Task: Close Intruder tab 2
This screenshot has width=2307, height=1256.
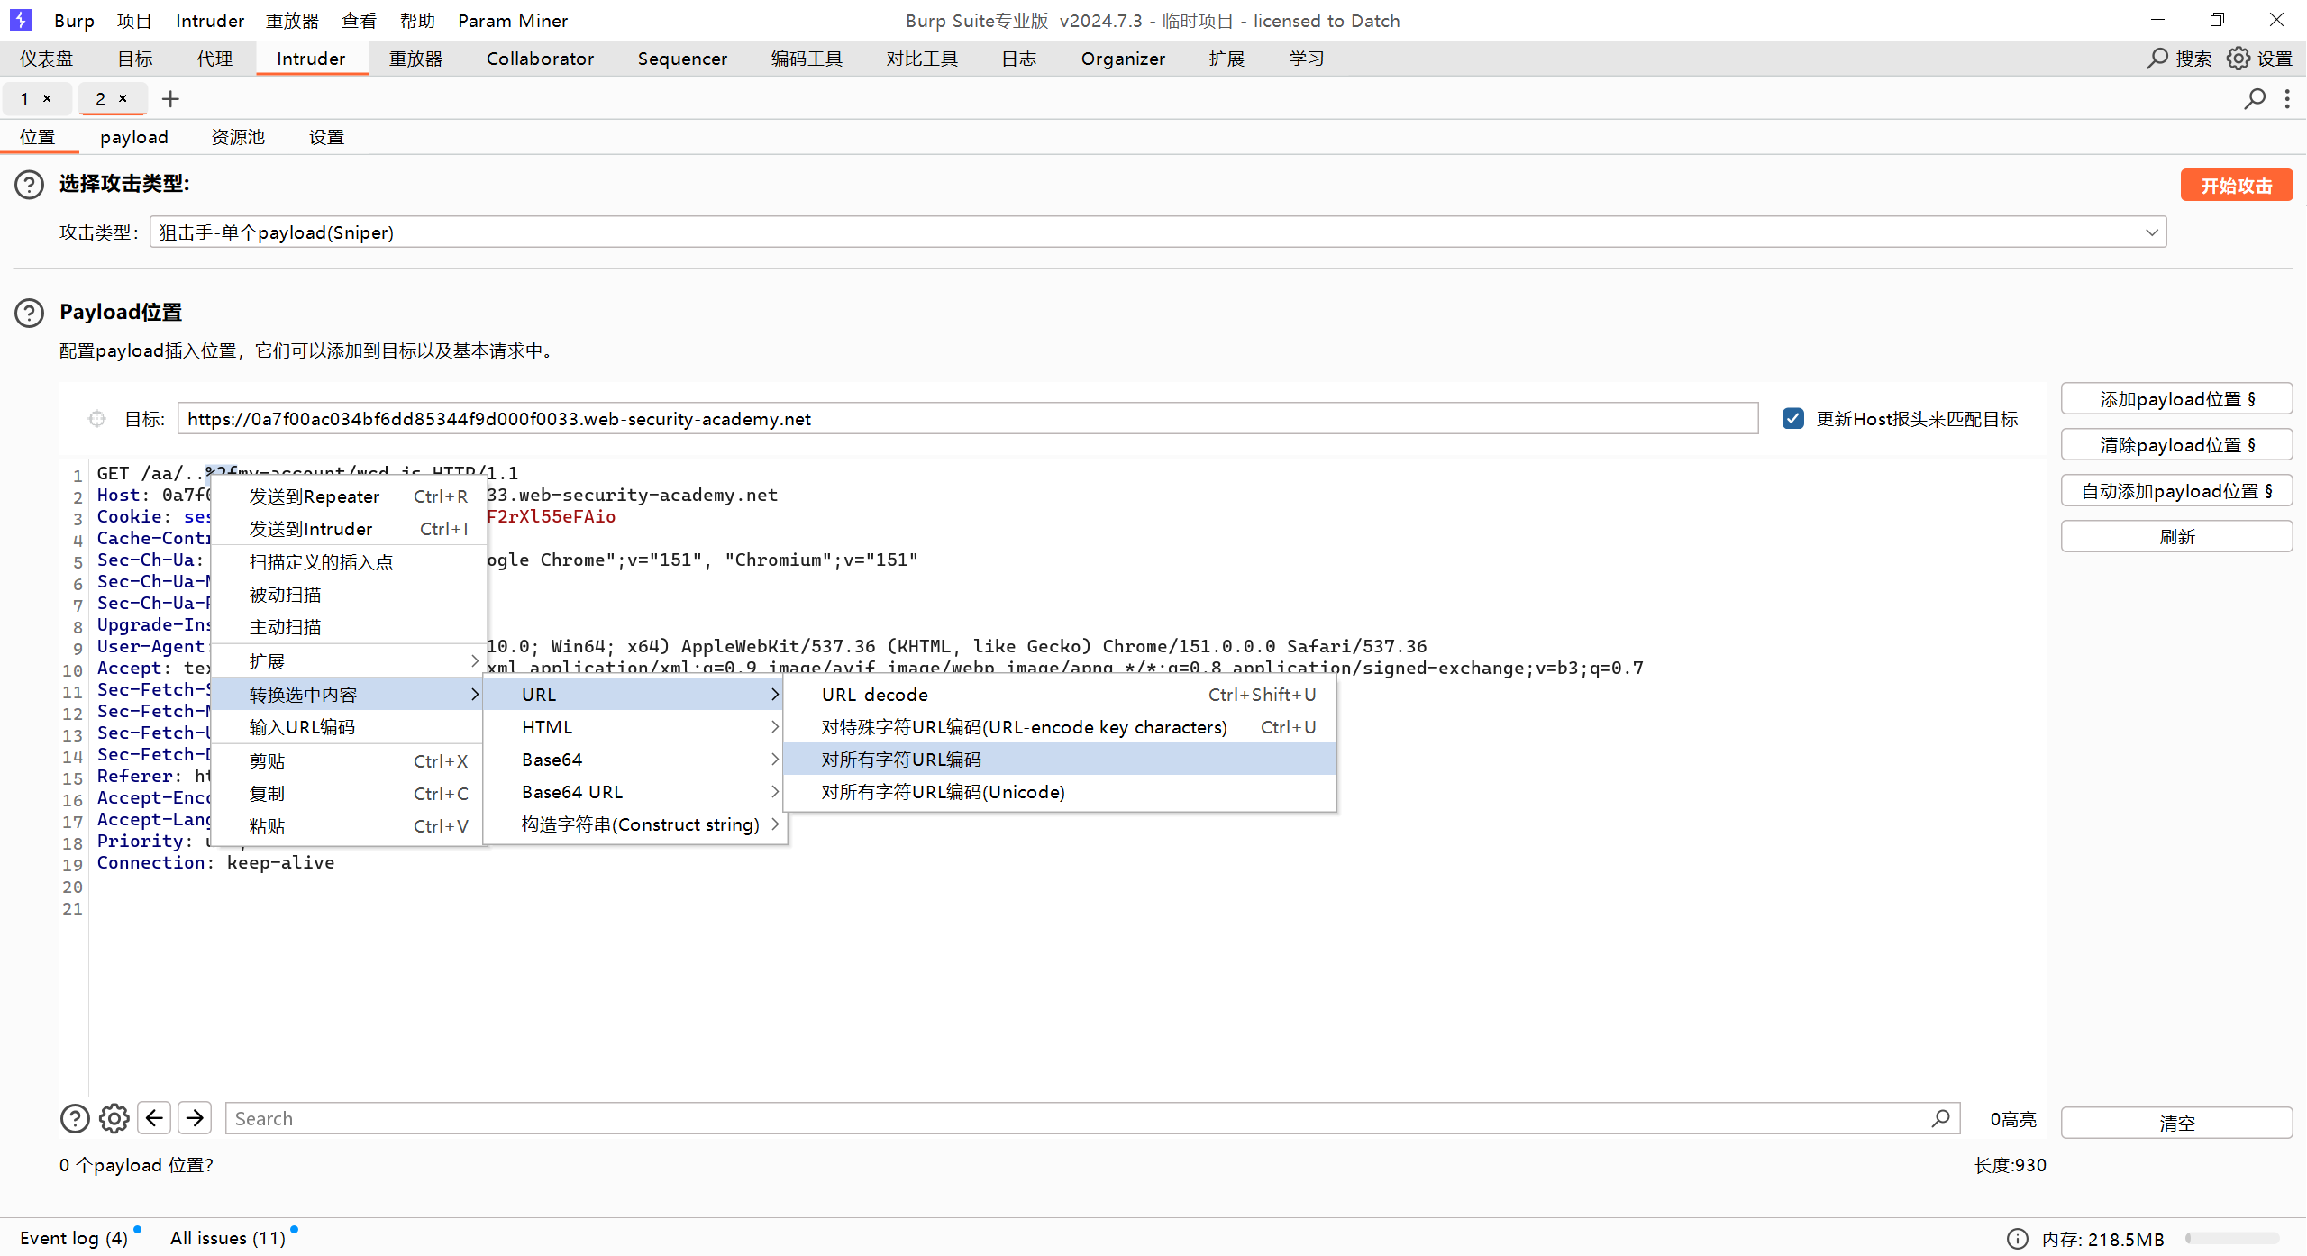Action: (123, 98)
